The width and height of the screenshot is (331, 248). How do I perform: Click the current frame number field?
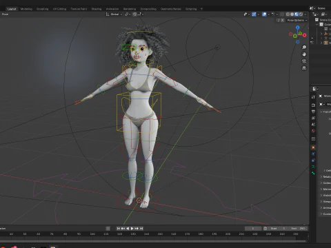tap(253, 229)
